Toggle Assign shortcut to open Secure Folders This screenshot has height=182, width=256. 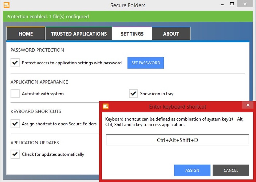coord(15,124)
